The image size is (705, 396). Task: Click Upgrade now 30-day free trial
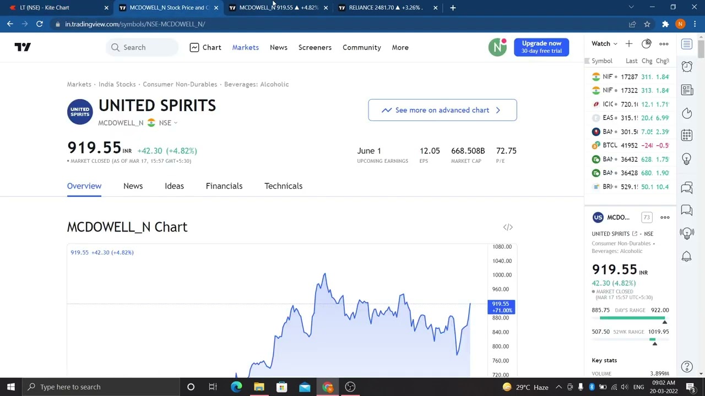541,47
